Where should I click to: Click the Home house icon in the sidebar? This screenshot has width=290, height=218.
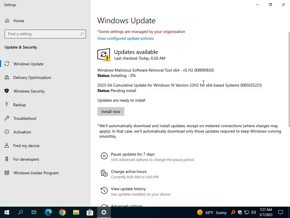click(7, 20)
